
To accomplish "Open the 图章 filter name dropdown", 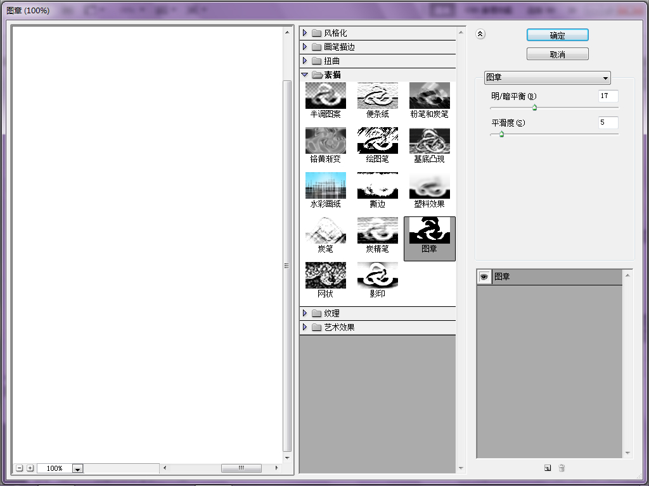I will [547, 77].
